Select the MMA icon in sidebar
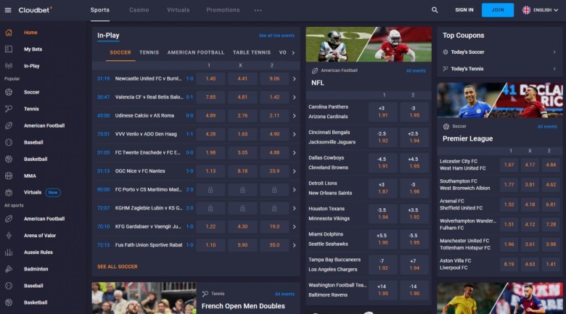The width and height of the screenshot is (566, 314). (9, 175)
